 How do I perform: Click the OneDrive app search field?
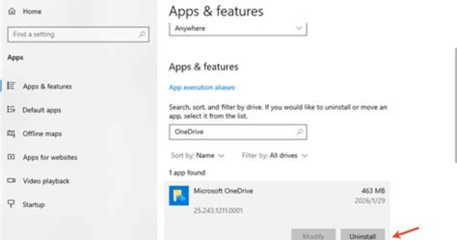pyautogui.click(x=238, y=132)
